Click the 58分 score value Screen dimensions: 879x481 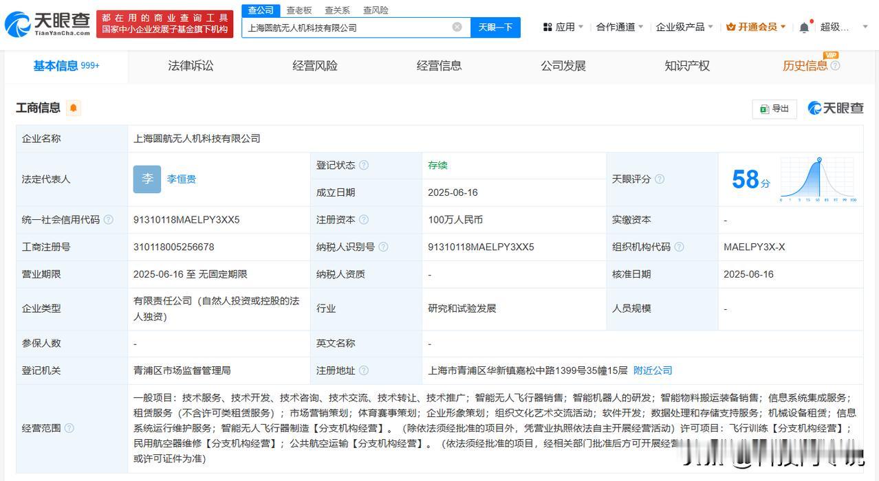(x=750, y=180)
